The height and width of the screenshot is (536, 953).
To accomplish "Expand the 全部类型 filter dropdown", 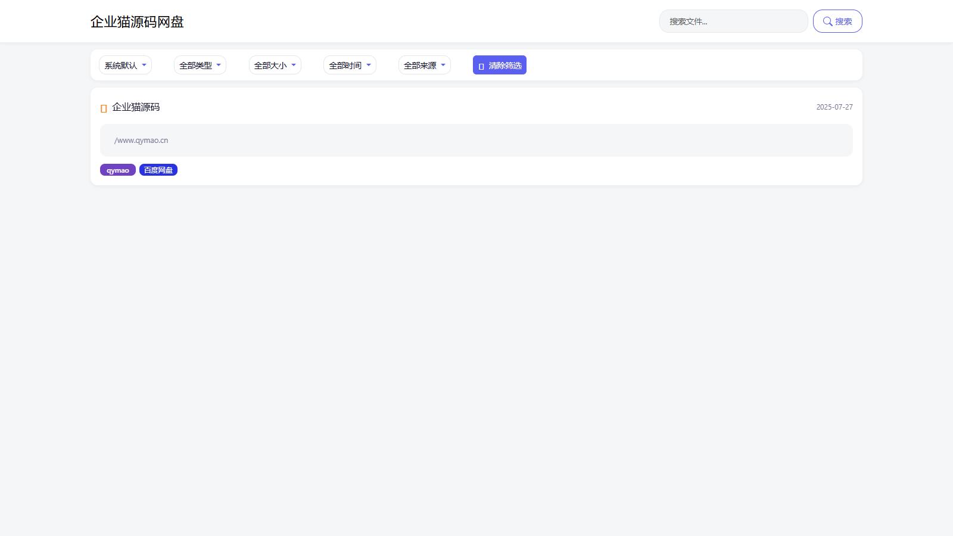I will pos(200,66).
